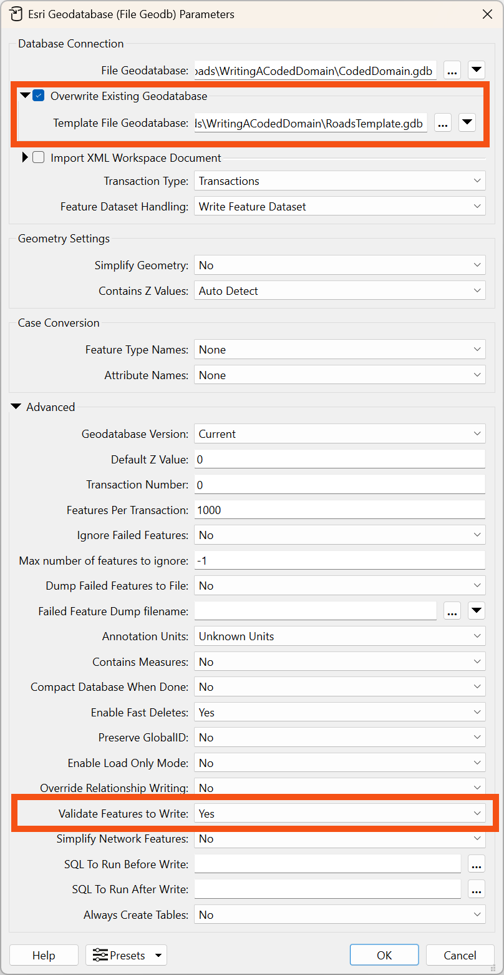Confirm settings with OK
Image resolution: width=504 pixels, height=975 pixels.
click(384, 954)
